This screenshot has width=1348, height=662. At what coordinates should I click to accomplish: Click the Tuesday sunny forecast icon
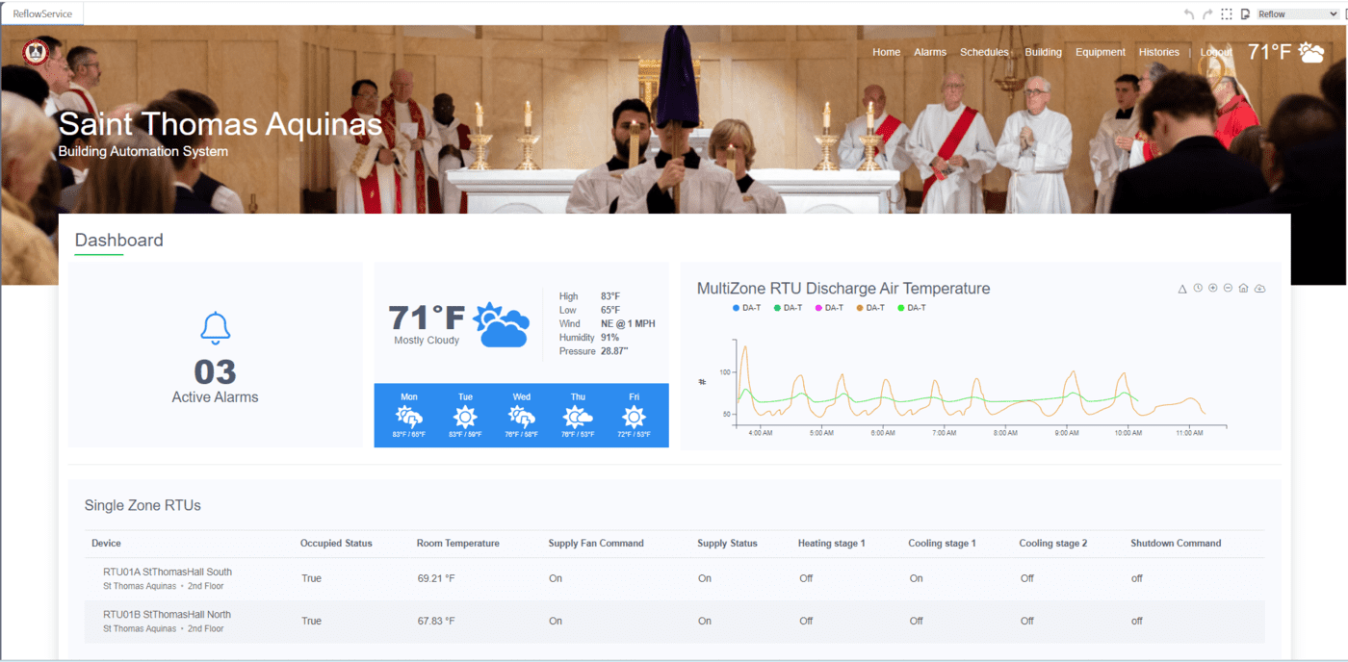(x=465, y=417)
